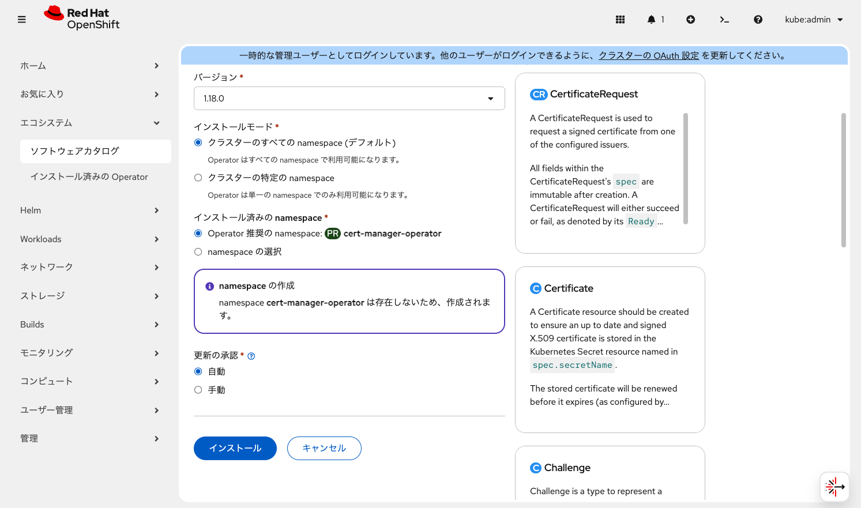The image size is (861, 508).
Task: Click the Red Hat OpenShift logo
Action: 81,19
